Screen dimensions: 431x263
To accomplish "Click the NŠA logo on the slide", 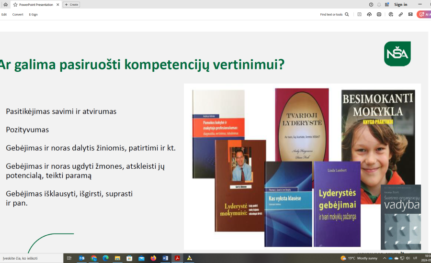I will [397, 54].
